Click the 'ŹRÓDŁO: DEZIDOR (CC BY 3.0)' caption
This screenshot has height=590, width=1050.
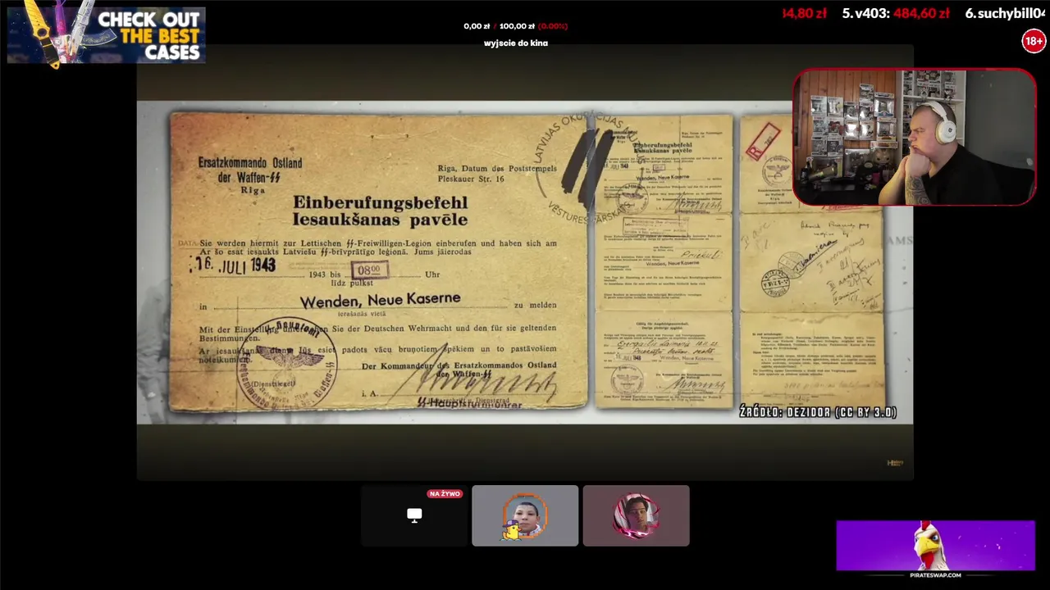click(x=818, y=412)
